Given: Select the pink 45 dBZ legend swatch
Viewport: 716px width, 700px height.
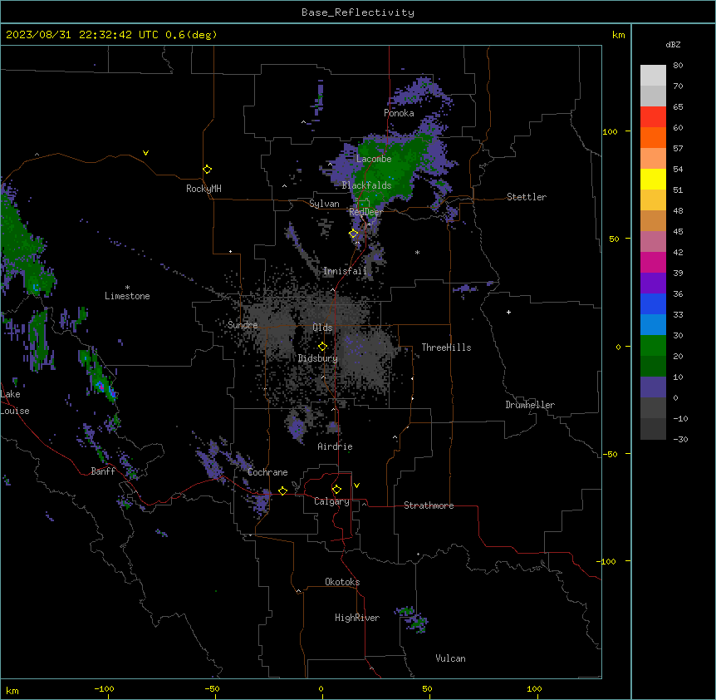Looking at the screenshot, I should (x=653, y=242).
